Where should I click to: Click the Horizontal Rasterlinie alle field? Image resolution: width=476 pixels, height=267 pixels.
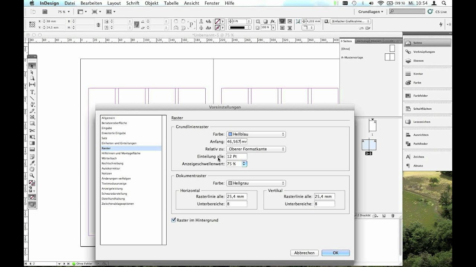click(x=237, y=197)
